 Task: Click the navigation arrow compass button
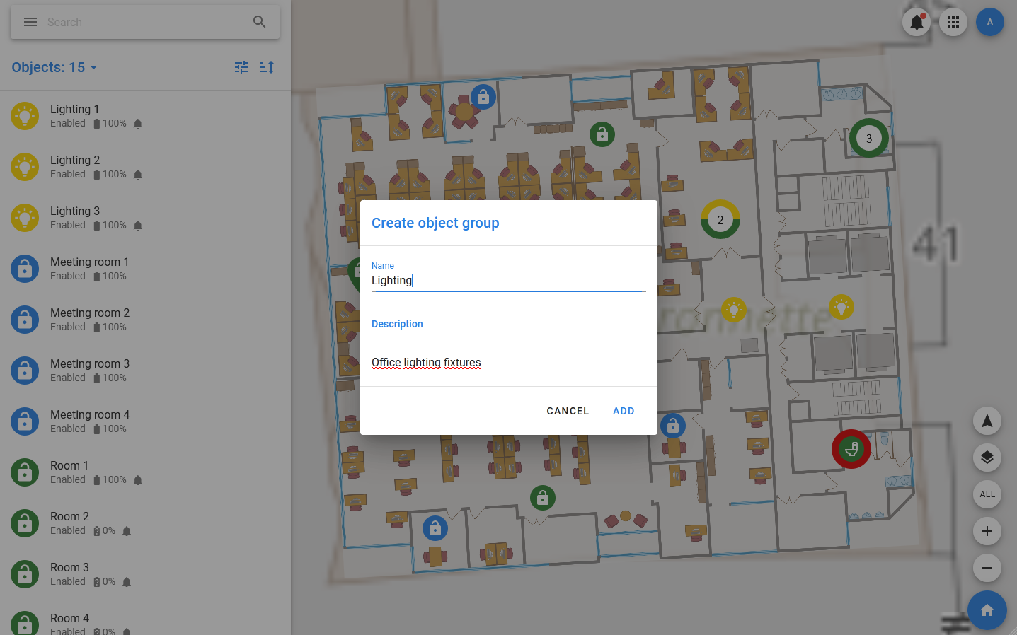pyautogui.click(x=987, y=421)
